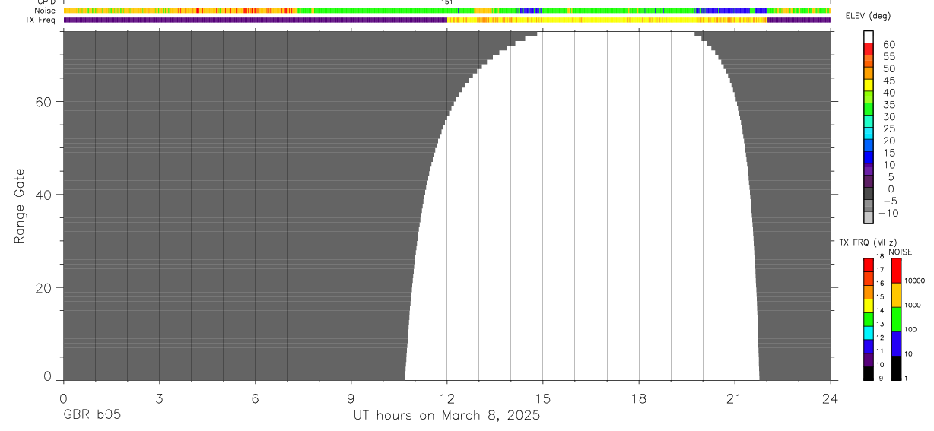934x431 pixels.
Task: Click the '10000' NOISE scale label
Action: tap(913, 280)
